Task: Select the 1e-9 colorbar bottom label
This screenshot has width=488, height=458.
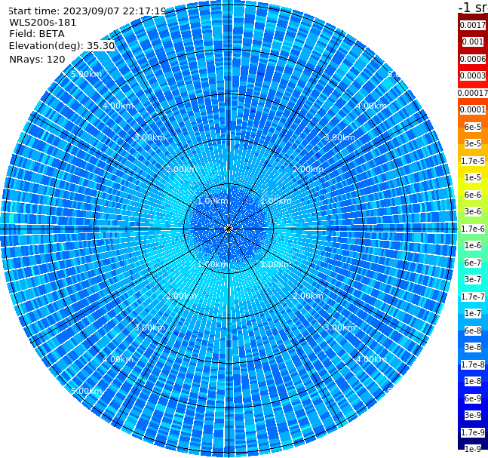Action: pos(473,449)
